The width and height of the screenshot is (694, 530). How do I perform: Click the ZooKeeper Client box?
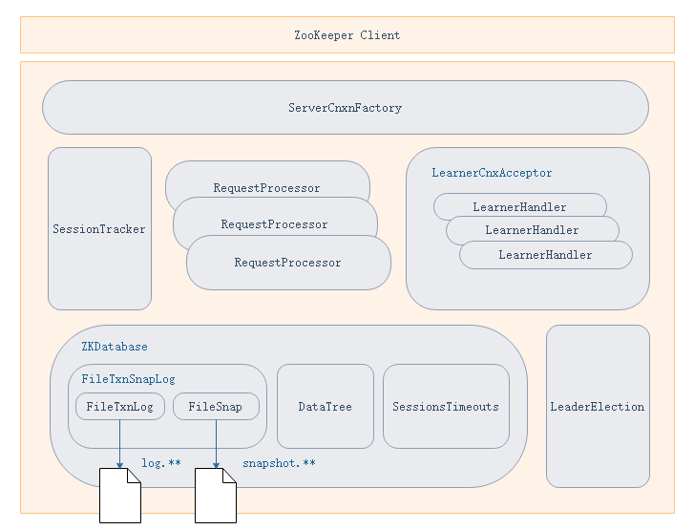[347, 35]
